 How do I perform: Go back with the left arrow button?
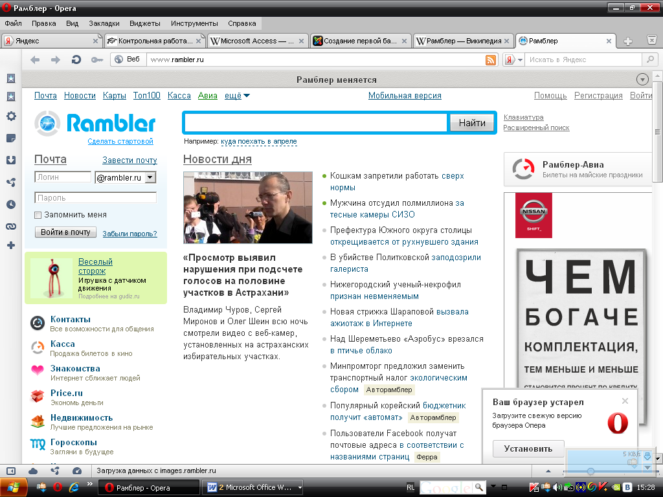pyautogui.click(x=35, y=60)
